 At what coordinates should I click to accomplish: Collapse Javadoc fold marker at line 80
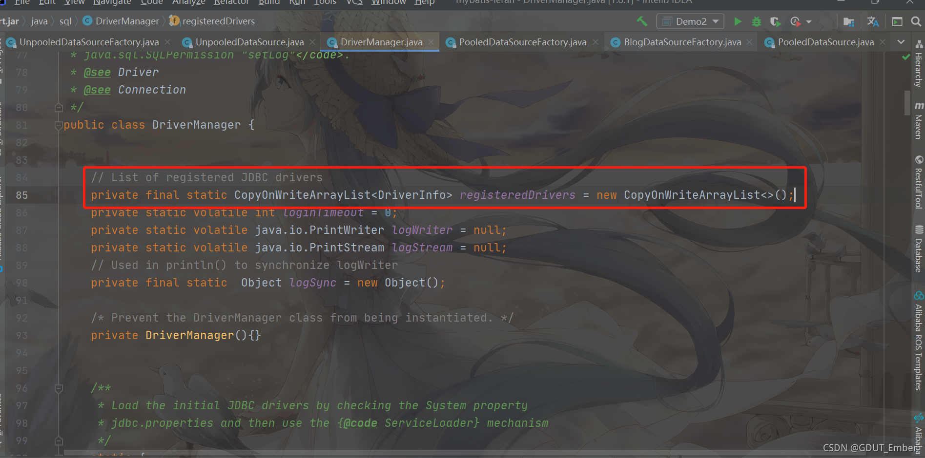59,108
